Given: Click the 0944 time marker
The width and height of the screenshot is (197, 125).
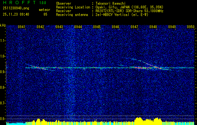Looking at the screenshot, I should [x=78, y=27].
